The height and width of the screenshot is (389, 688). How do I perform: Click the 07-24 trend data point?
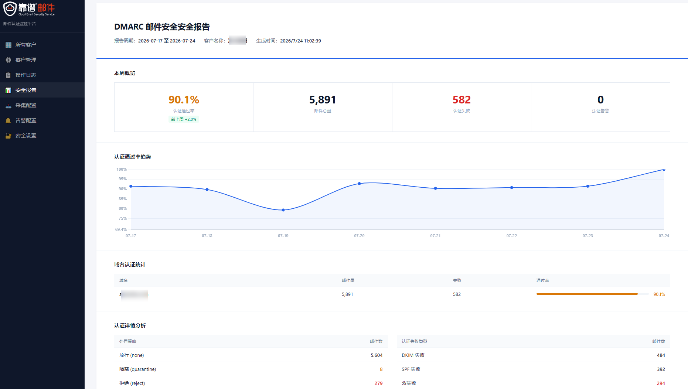click(664, 170)
